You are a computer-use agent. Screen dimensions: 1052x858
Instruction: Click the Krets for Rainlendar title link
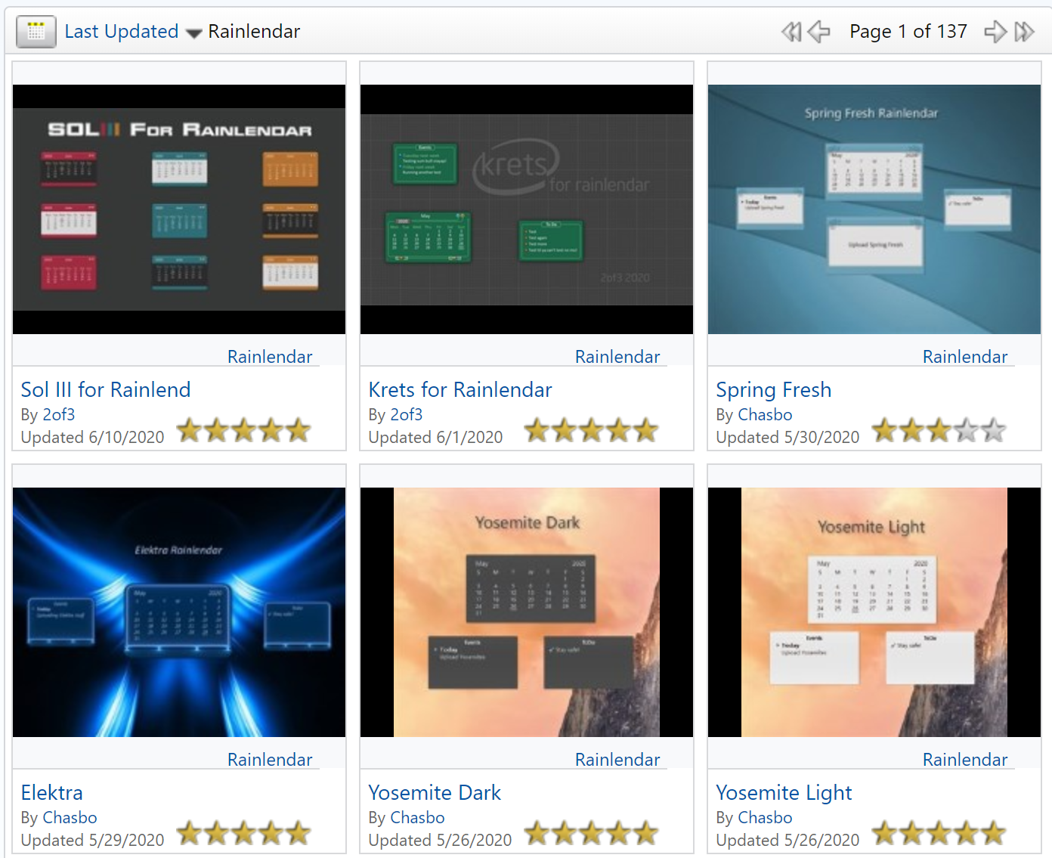point(460,390)
